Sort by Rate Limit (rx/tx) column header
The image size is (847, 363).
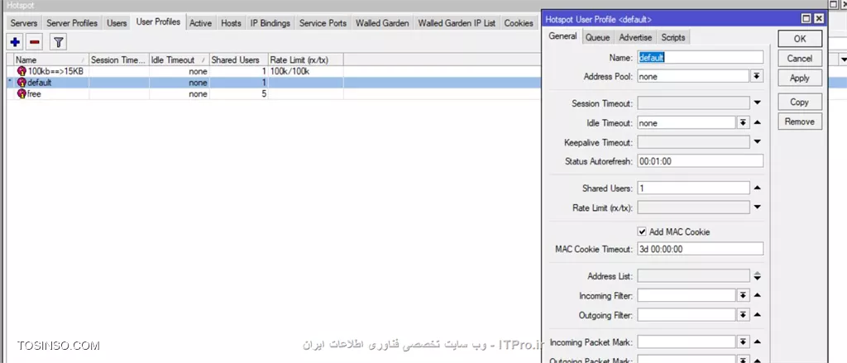305,60
